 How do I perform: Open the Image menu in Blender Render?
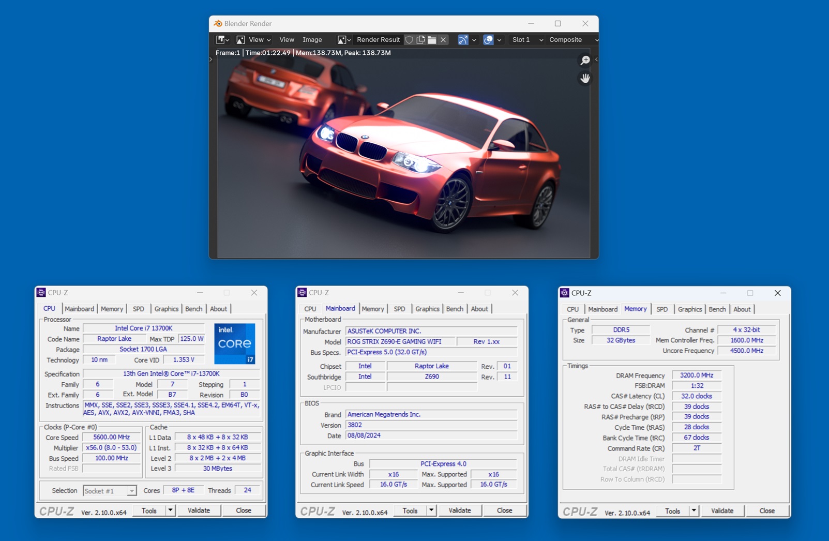tap(312, 40)
